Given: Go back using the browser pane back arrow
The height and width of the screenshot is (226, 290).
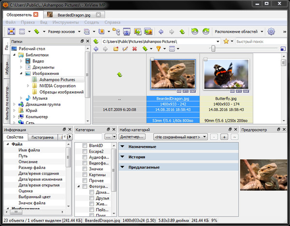Looking at the screenshot, I should pyautogui.click(x=96, y=49).
